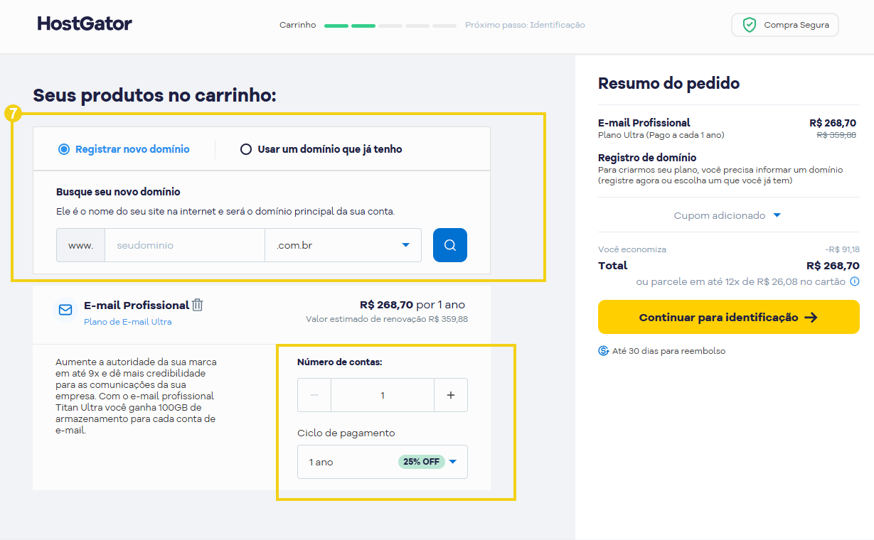
Task: Click Valor estimado de renovação text
Action: click(387, 319)
